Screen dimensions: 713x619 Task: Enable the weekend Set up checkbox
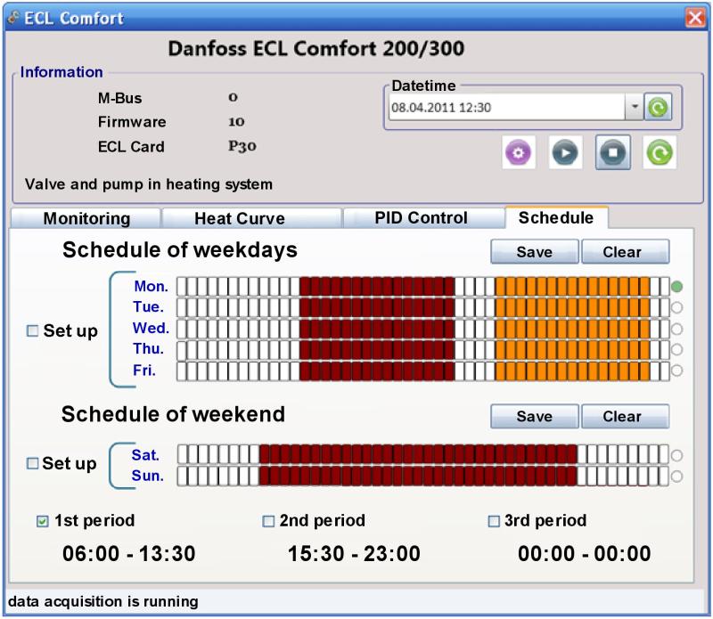[32, 463]
